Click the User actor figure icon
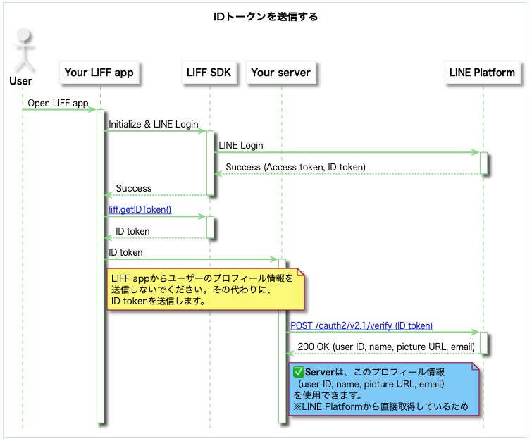The height and width of the screenshot is (441, 532). [x=23, y=50]
